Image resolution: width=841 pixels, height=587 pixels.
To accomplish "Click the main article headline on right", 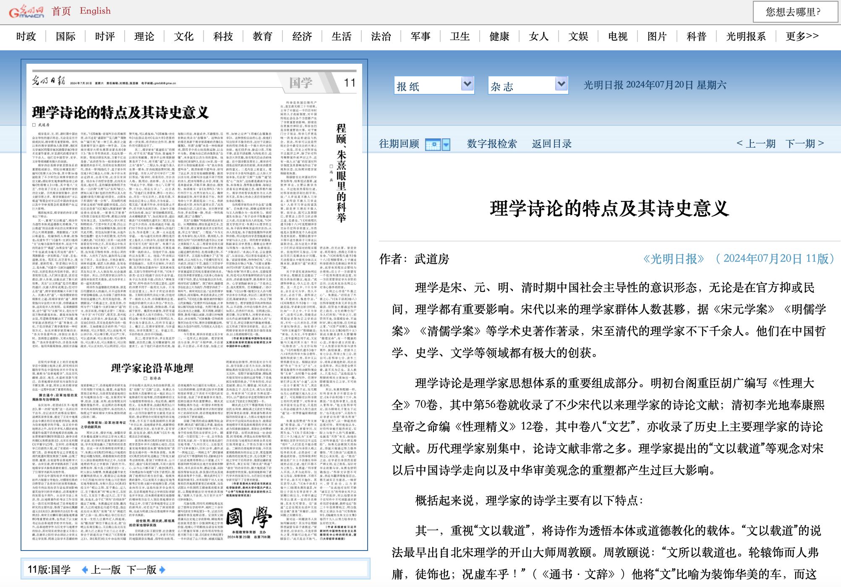I will click(x=609, y=208).
